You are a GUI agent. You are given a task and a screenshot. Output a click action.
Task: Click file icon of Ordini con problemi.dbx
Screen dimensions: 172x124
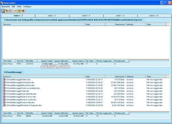4,88
